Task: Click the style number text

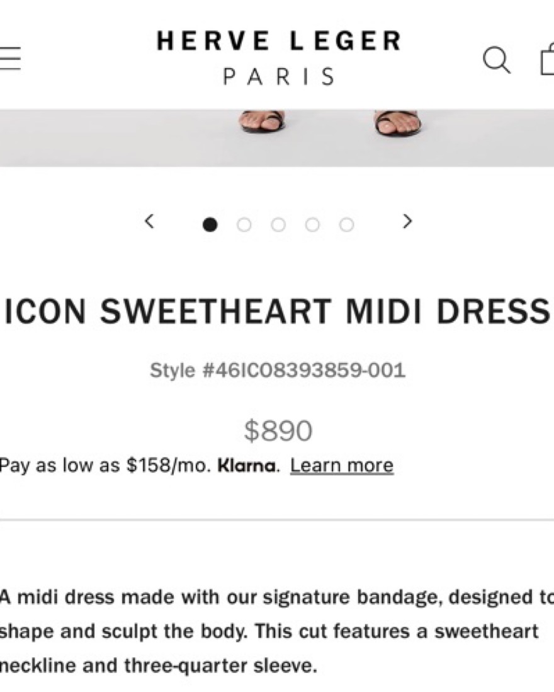Action: point(278,370)
